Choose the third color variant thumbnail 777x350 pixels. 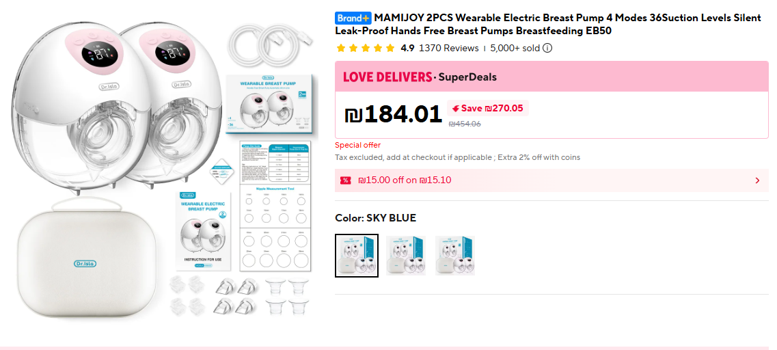pos(455,256)
